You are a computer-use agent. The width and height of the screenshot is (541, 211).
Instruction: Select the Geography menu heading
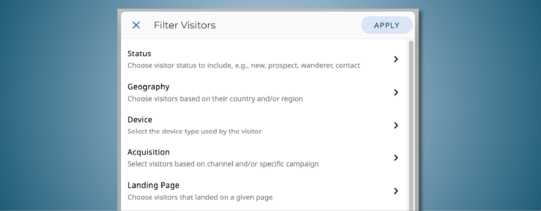tap(148, 87)
